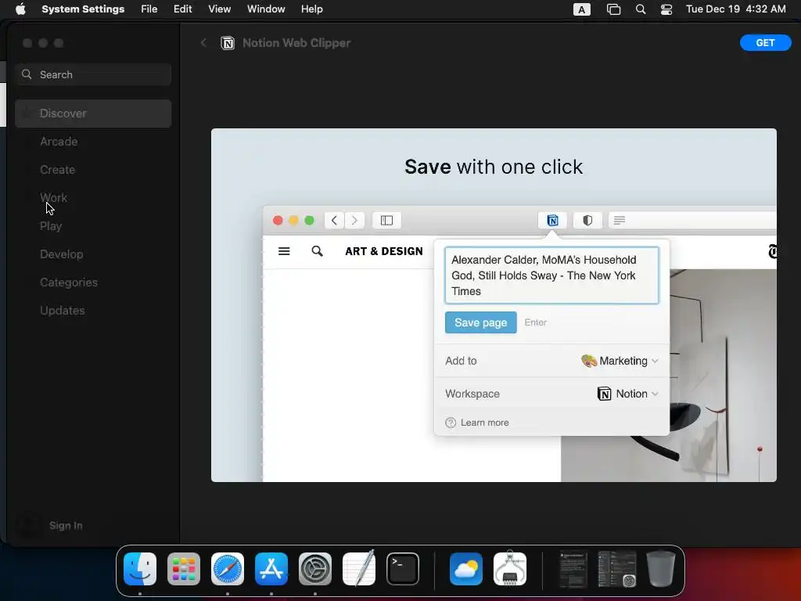Image resolution: width=801 pixels, height=601 pixels.
Task: Click the Save with one click preview image
Action: (494, 305)
